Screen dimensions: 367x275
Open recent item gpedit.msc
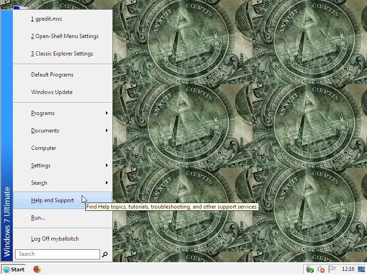[63, 19]
